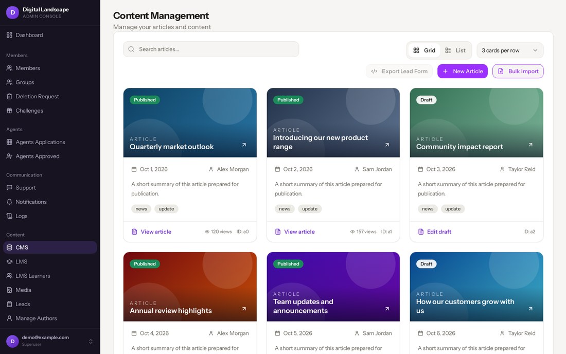Click the ID: a2 text
The image size is (566, 354).
pos(529,232)
